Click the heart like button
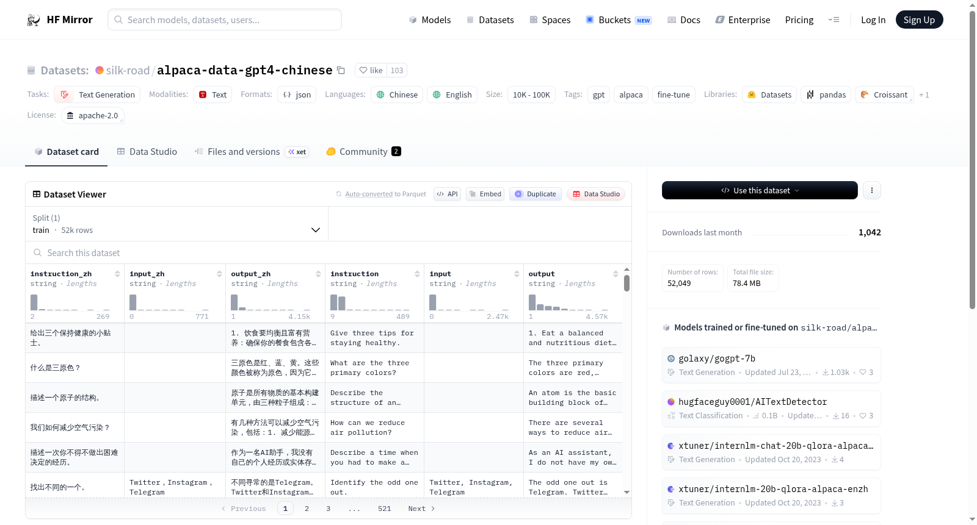The width and height of the screenshot is (977, 525). pos(371,71)
